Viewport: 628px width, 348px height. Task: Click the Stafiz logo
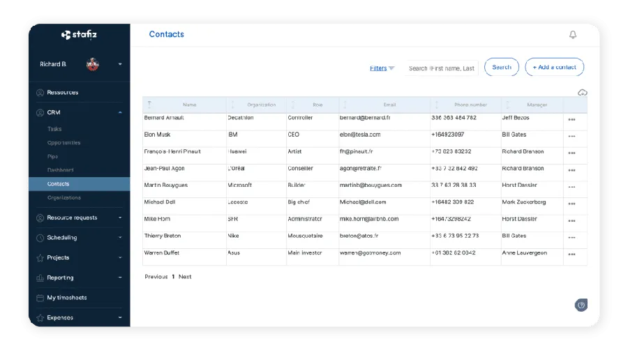pos(79,35)
